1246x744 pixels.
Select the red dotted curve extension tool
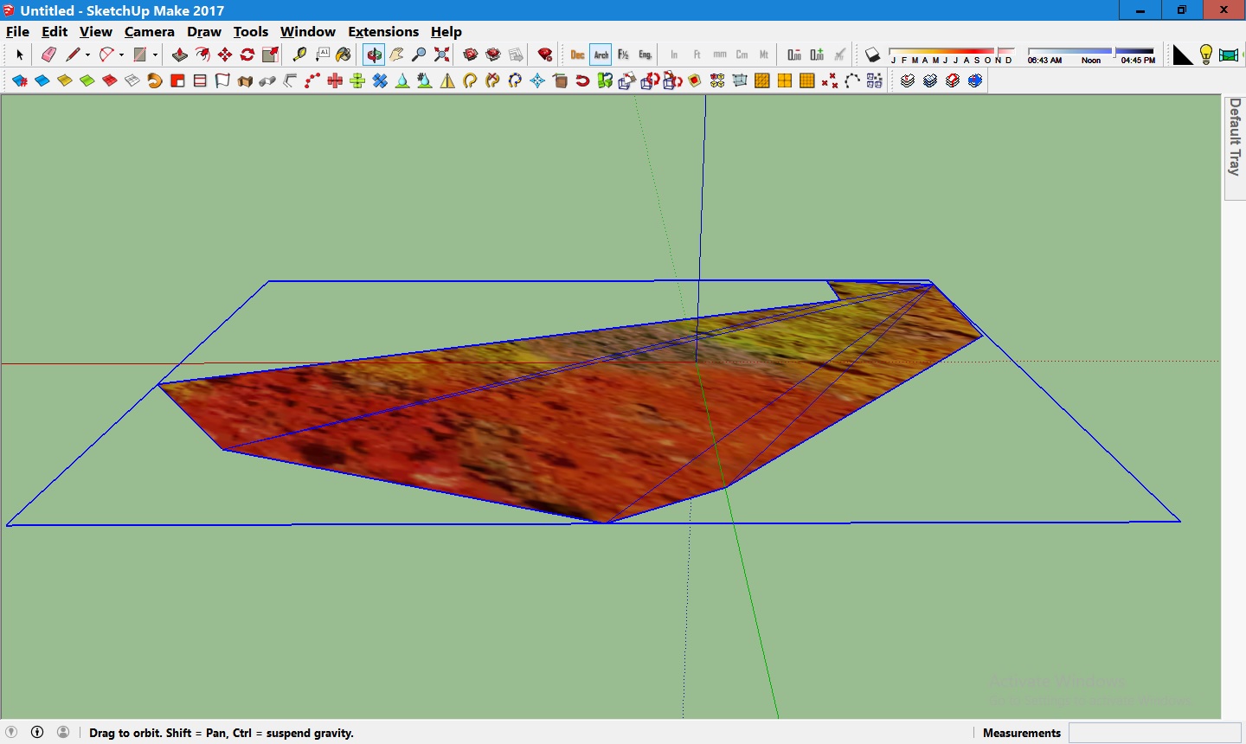tap(312, 80)
